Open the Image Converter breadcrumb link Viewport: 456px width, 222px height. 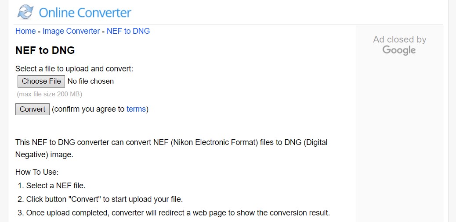click(71, 31)
